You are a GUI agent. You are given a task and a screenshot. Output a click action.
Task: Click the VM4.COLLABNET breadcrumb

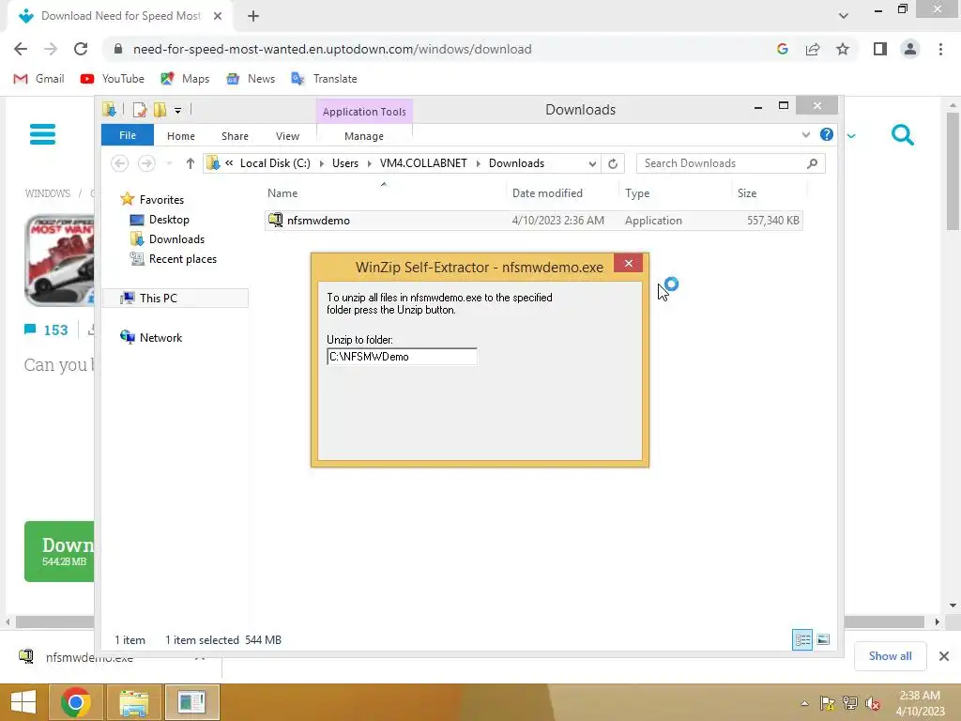[x=423, y=163]
